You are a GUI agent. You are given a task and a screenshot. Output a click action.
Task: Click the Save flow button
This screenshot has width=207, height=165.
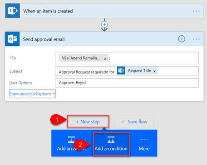[x=134, y=122]
